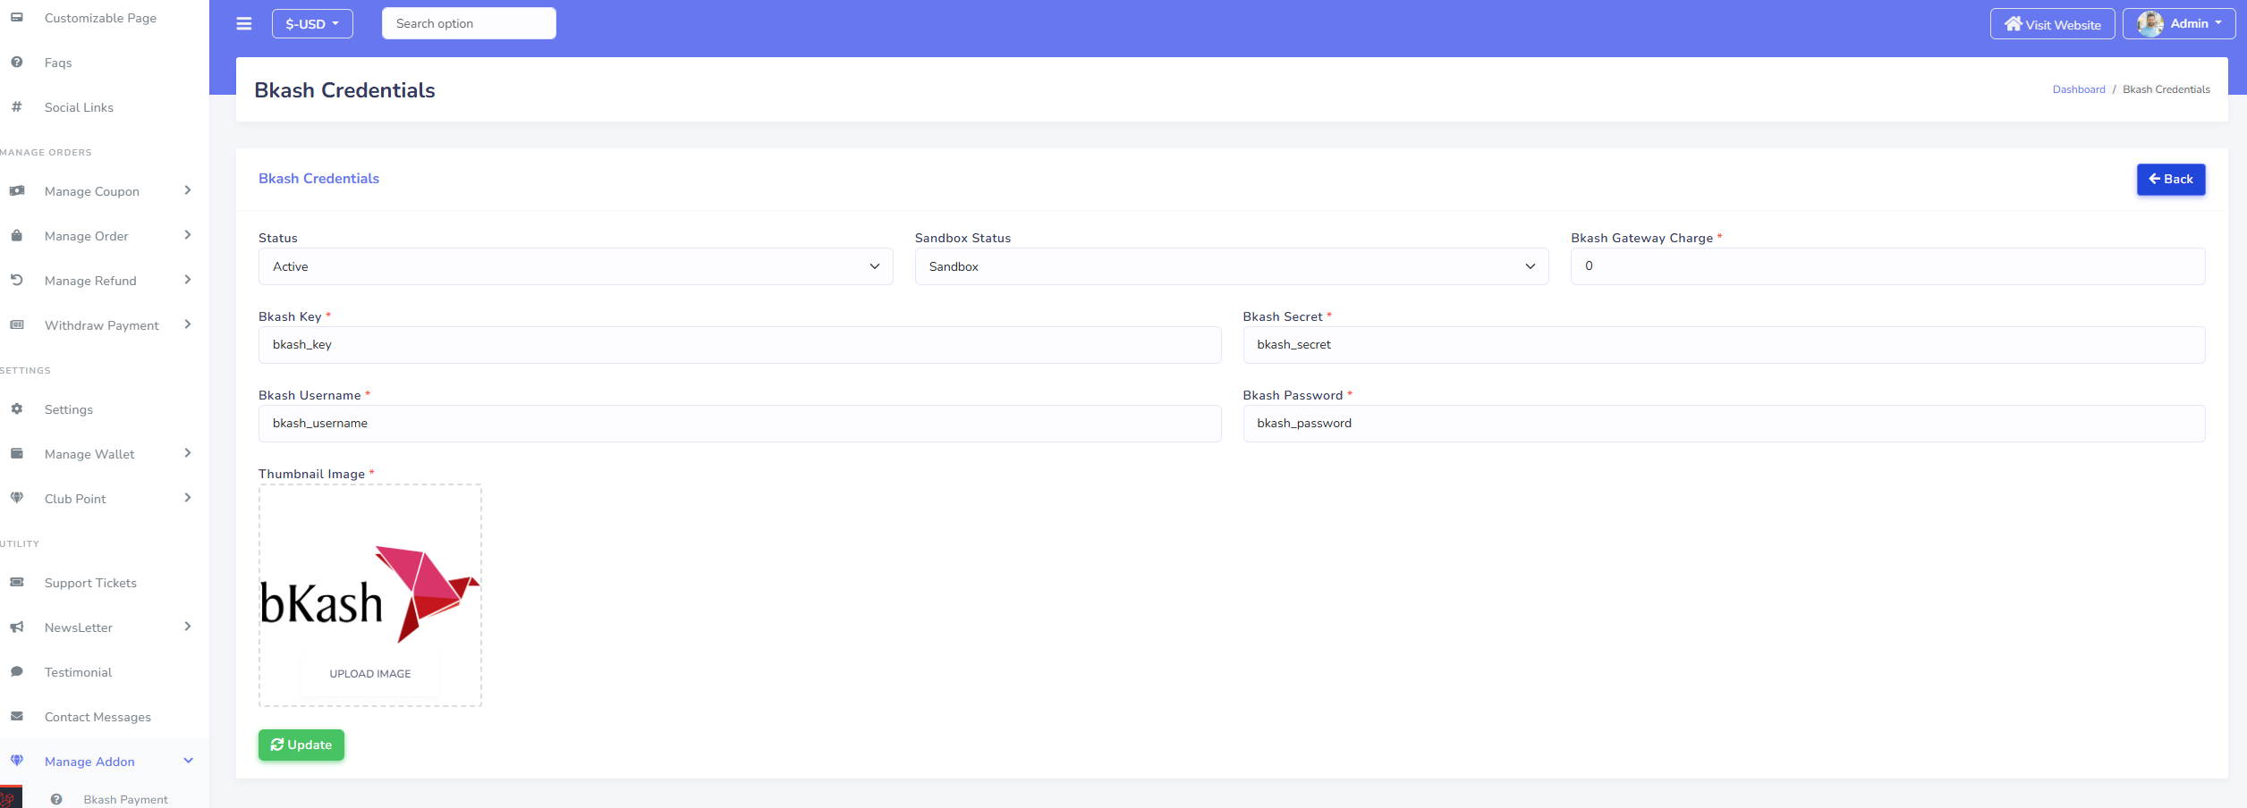Click the Bkash Key input field
The width and height of the screenshot is (2247, 808).
click(x=740, y=345)
